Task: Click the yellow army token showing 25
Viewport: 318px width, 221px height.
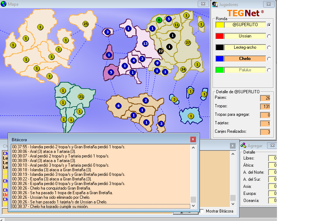Action: [85, 24]
